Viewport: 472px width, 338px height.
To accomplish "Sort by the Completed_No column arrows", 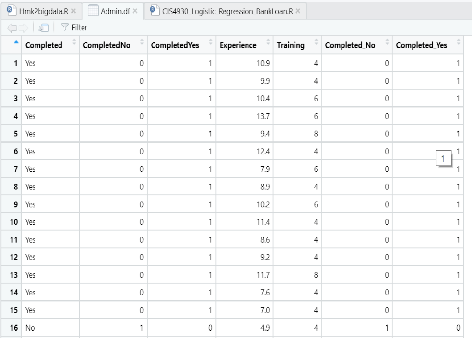I will (387, 42).
